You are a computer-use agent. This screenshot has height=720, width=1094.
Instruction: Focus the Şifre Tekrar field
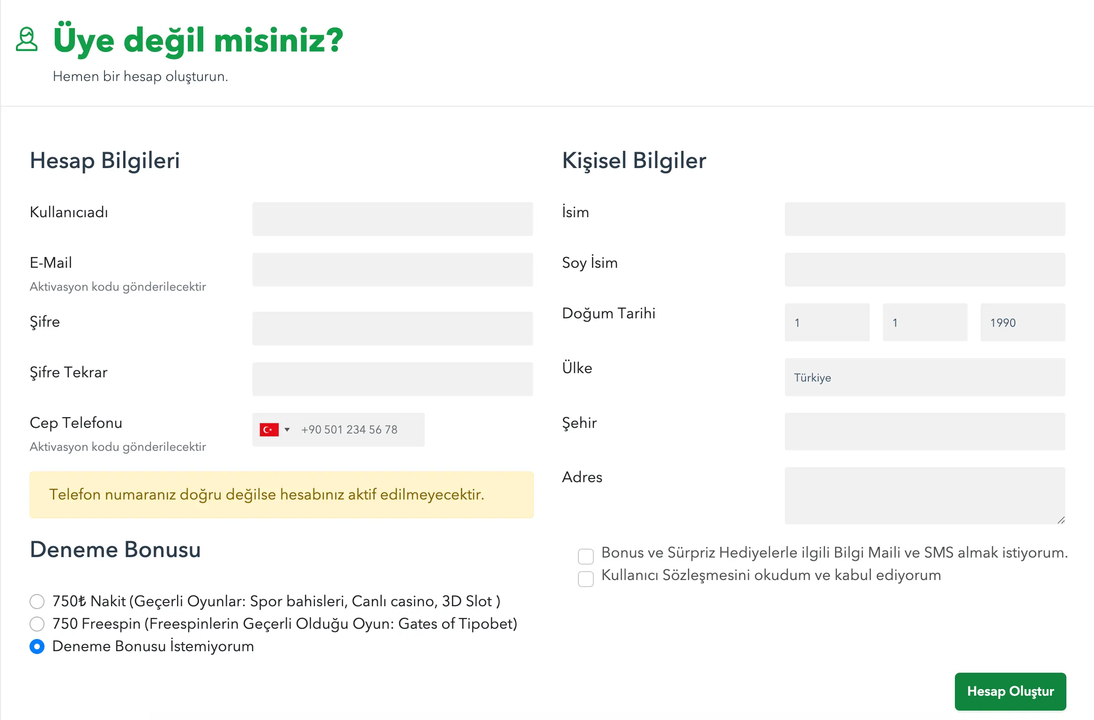pyautogui.click(x=392, y=379)
